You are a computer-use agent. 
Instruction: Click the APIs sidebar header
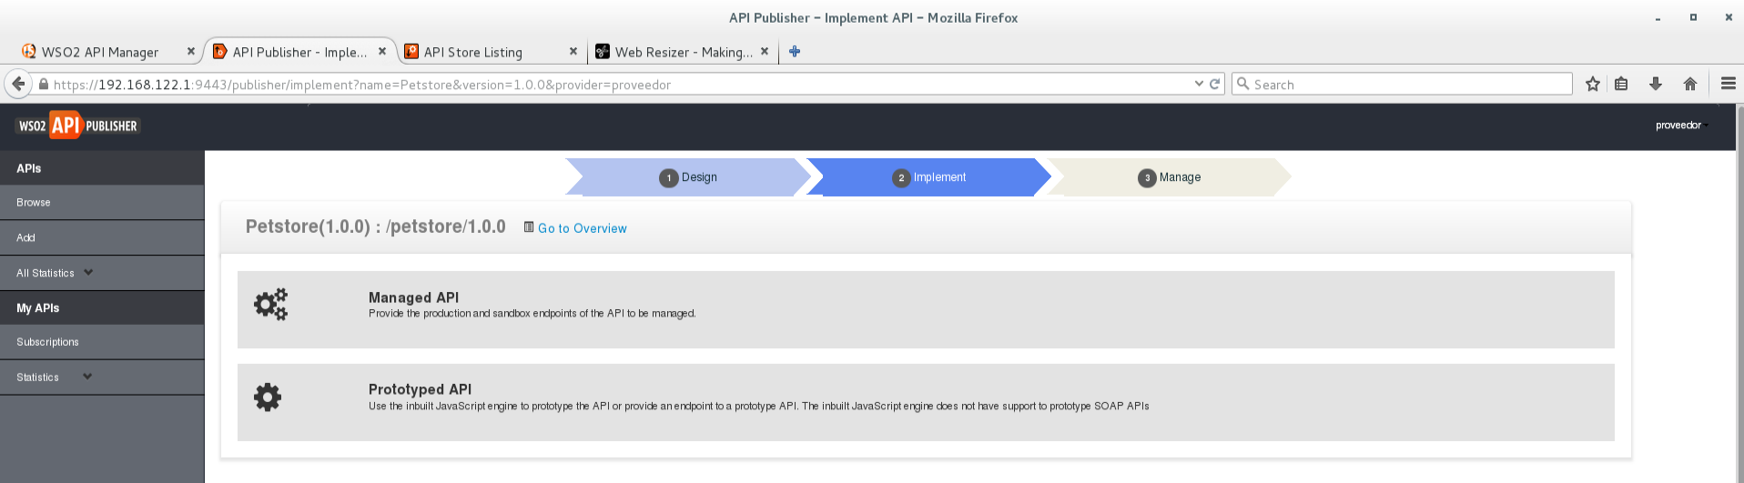click(x=102, y=168)
